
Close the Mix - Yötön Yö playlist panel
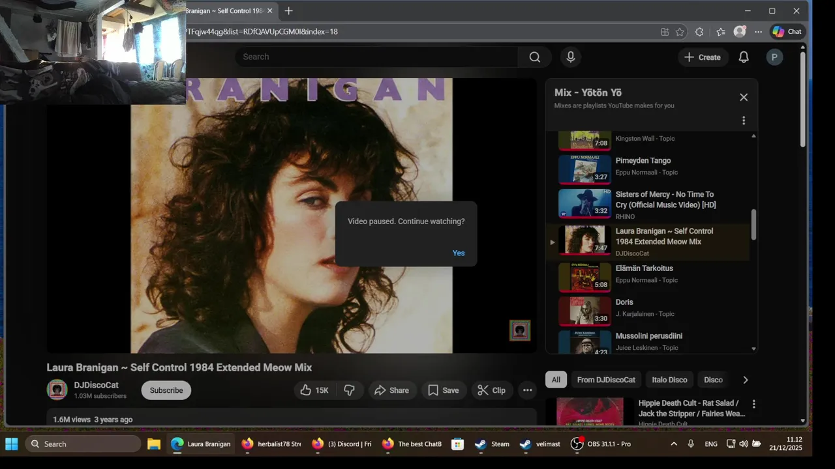click(x=744, y=97)
